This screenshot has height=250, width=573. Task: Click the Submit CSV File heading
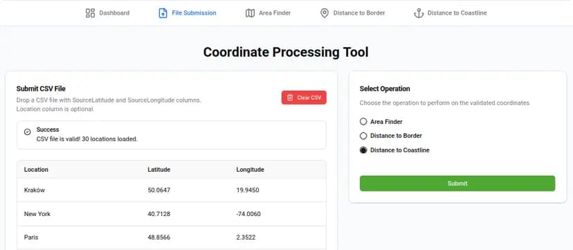click(41, 89)
